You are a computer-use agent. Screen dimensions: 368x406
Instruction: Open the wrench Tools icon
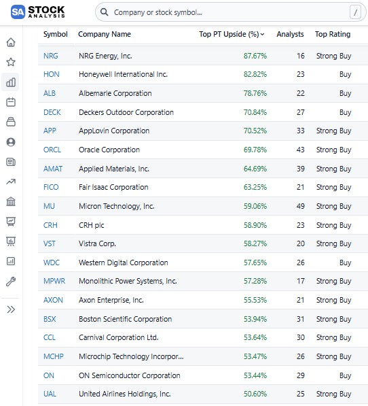click(x=11, y=282)
